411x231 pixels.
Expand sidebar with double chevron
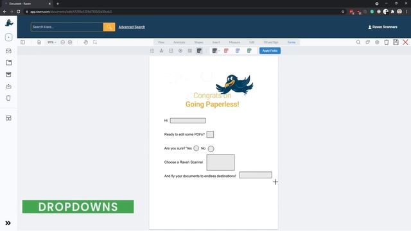point(8,223)
